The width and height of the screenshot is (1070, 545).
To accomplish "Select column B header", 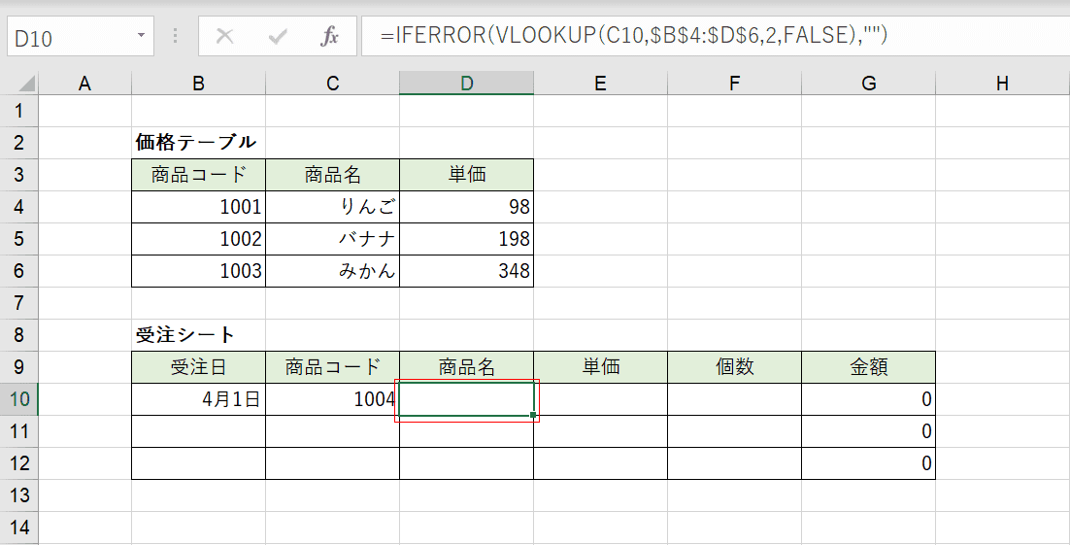I will [198, 84].
